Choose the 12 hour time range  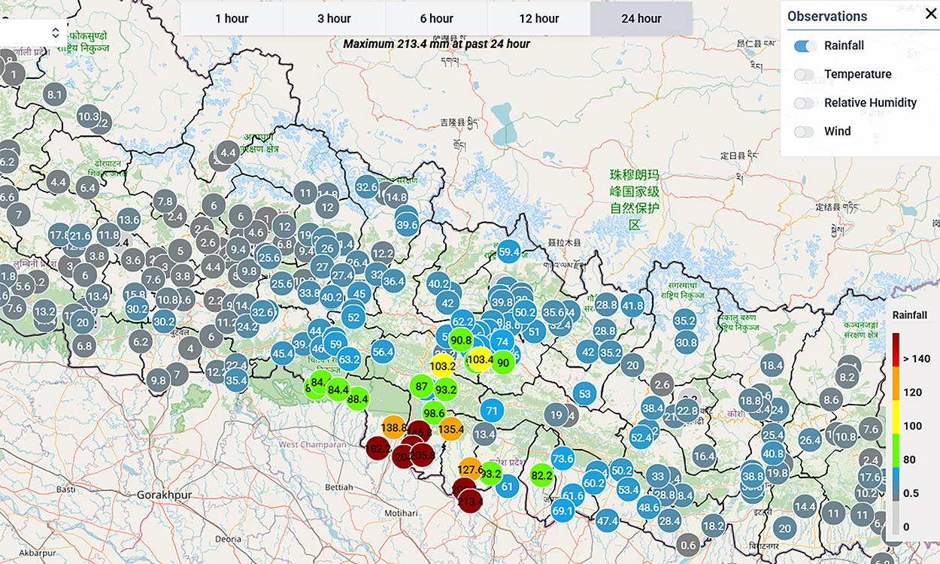[x=538, y=18]
